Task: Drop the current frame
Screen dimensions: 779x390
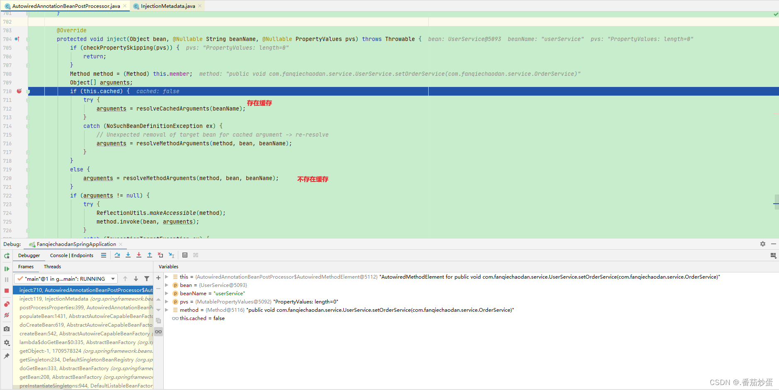Action: pyautogui.click(x=160, y=255)
